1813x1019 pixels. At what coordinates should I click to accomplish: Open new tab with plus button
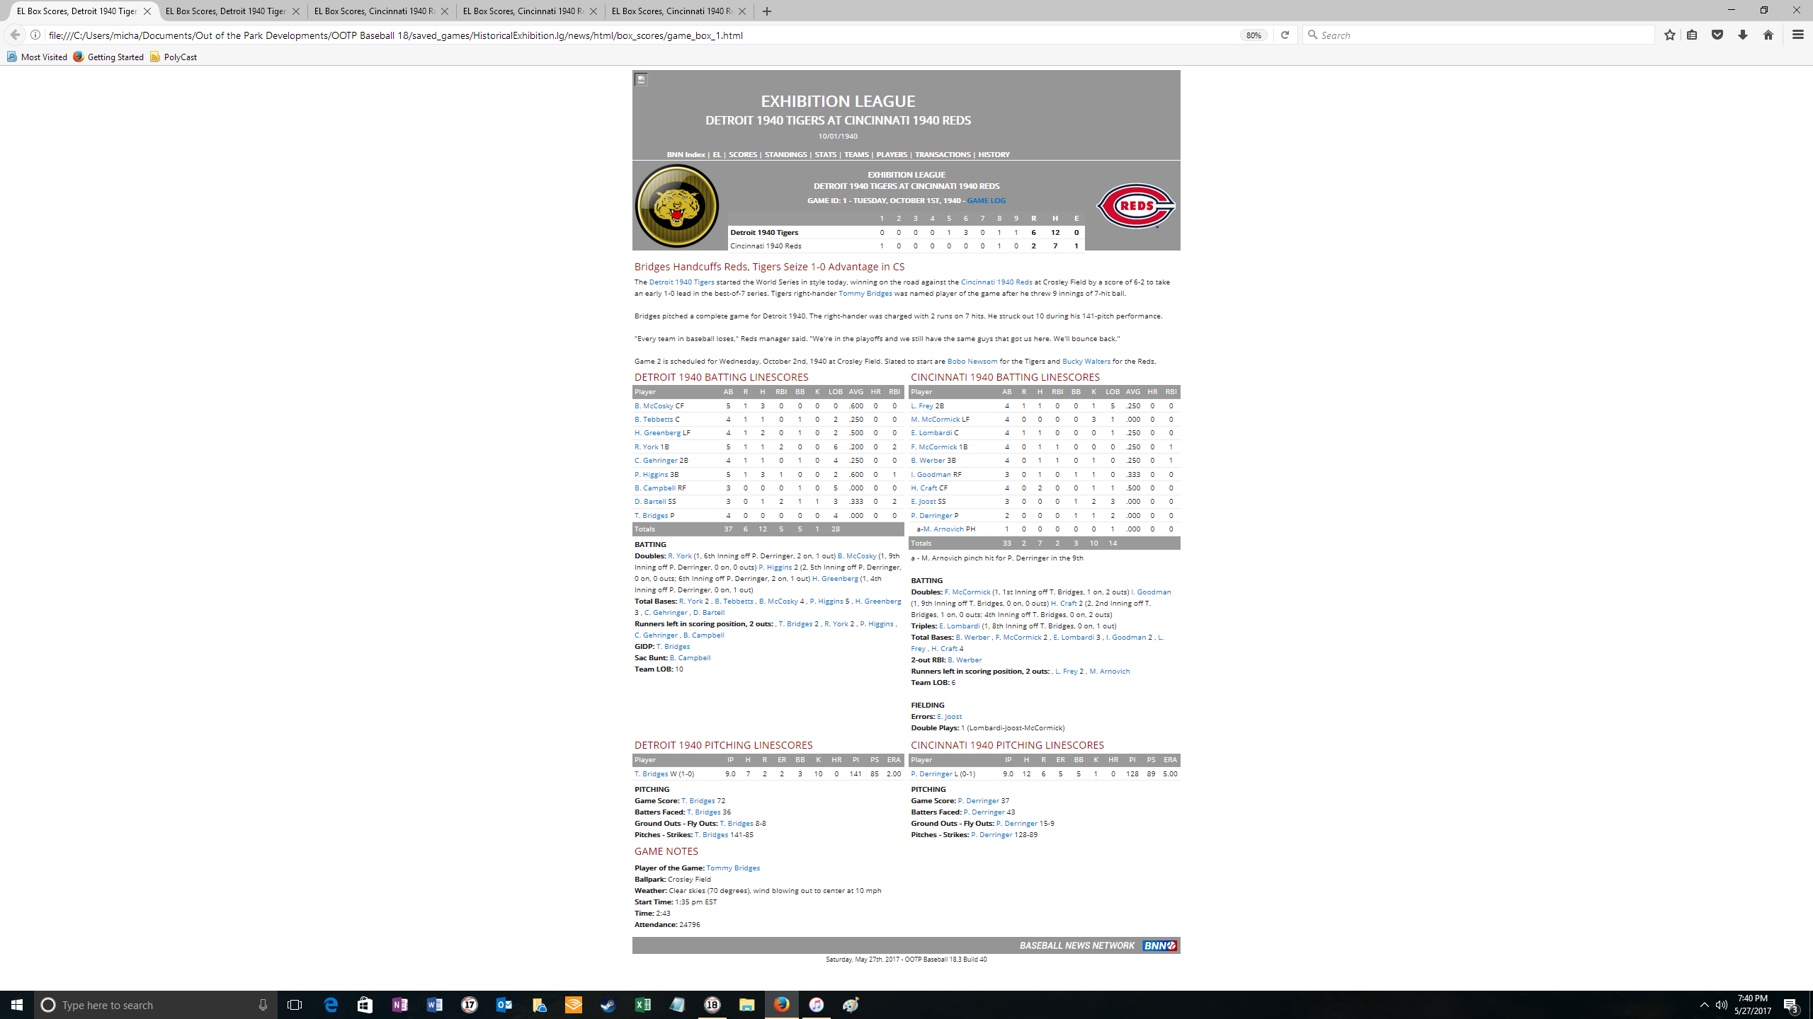767,11
